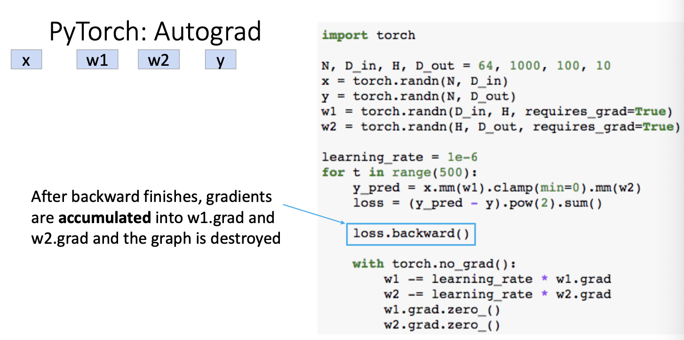The height and width of the screenshot is (340, 684).
Task: Click the "w1.grad.zero_()" line
Action: click(442, 310)
